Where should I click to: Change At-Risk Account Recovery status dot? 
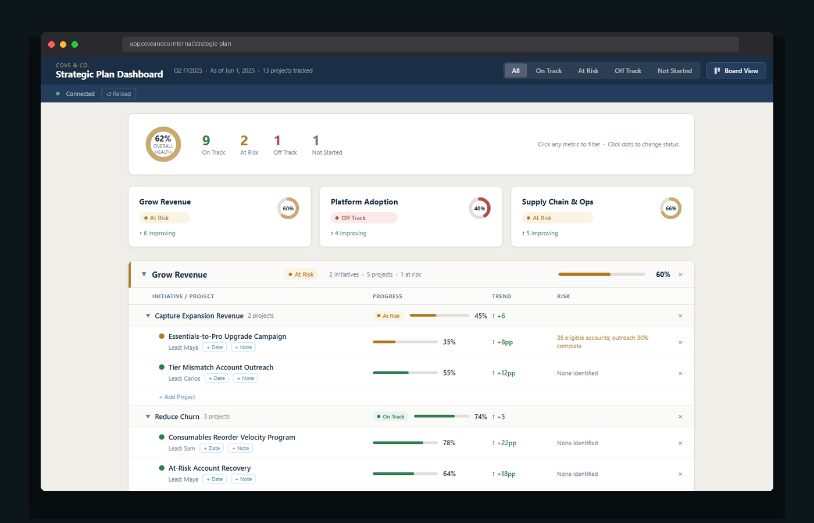pyautogui.click(x=162, y=468)
